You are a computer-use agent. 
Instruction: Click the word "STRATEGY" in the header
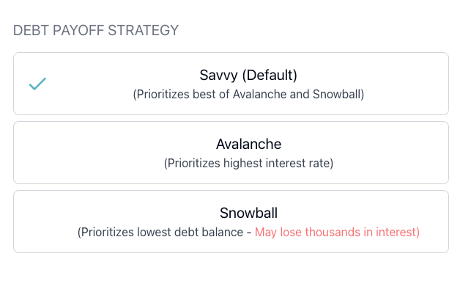click(143, 30)
